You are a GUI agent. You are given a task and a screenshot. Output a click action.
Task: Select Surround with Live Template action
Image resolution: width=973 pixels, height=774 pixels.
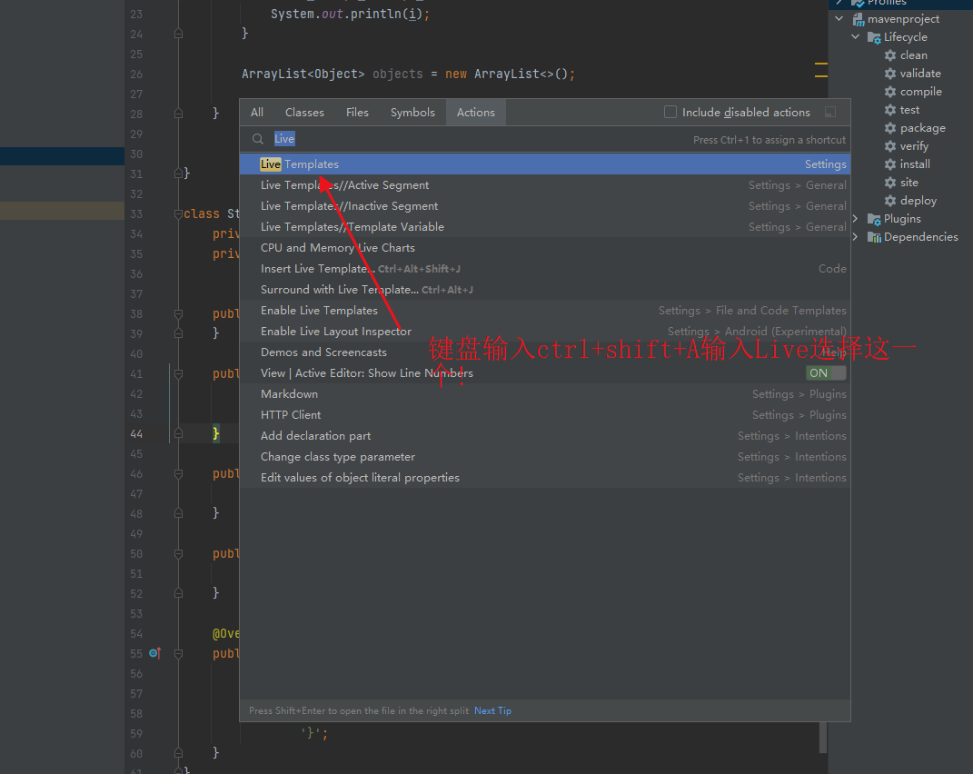pyautogui.click(x=545, y=289)
